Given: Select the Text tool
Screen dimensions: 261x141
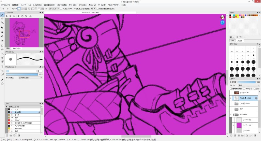Looking at the screenshot, I should (x=2, y=67).
